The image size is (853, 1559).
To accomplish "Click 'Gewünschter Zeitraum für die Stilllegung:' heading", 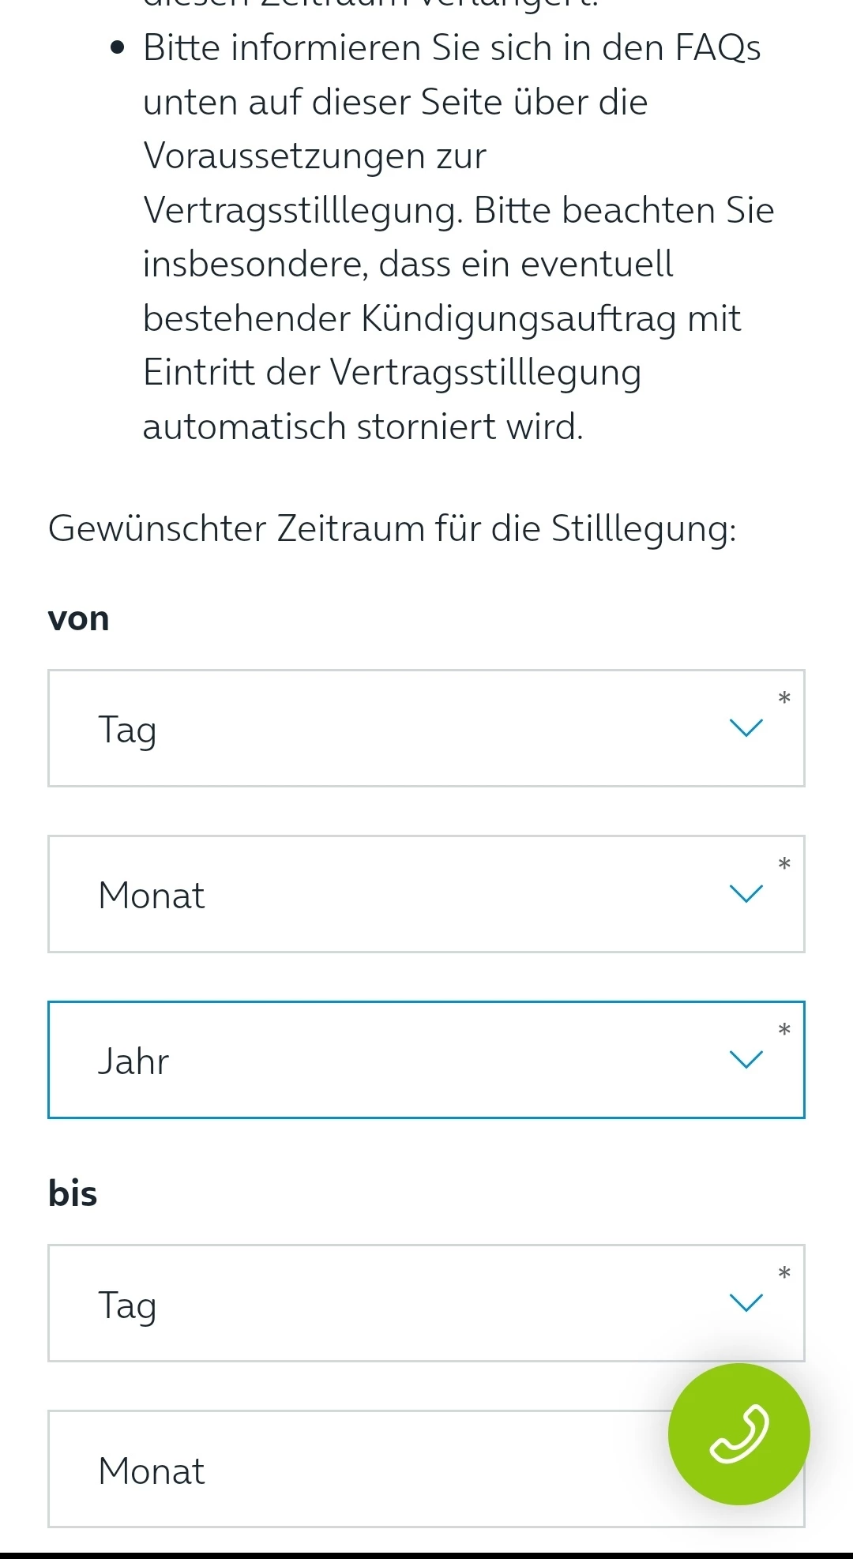I will pyautogui.click(x=392, y=528).
